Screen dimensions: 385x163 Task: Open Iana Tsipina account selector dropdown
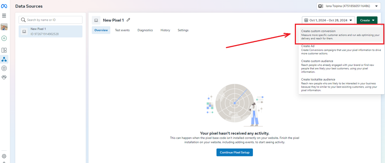[349, 6]
